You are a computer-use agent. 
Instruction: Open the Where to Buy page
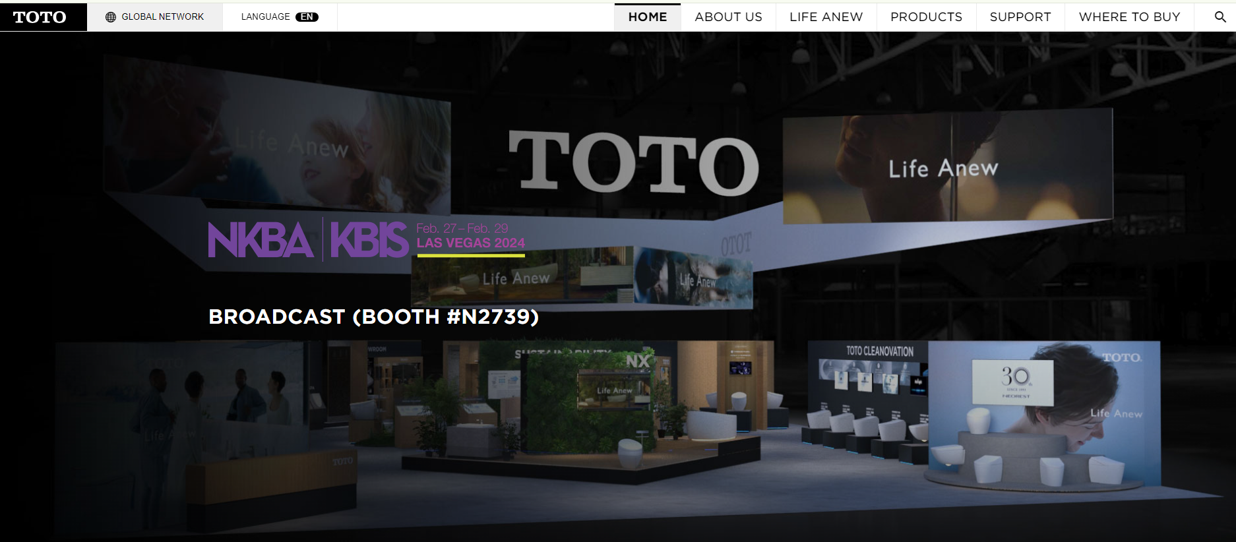pyautogui.click(x=1129, y=17)
